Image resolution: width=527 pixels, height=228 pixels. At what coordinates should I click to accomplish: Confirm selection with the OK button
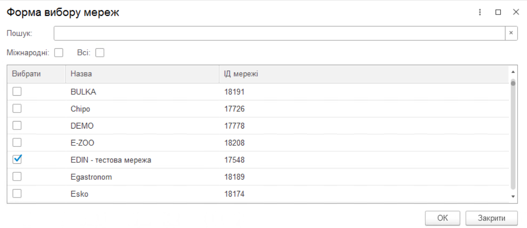point(442,218)
